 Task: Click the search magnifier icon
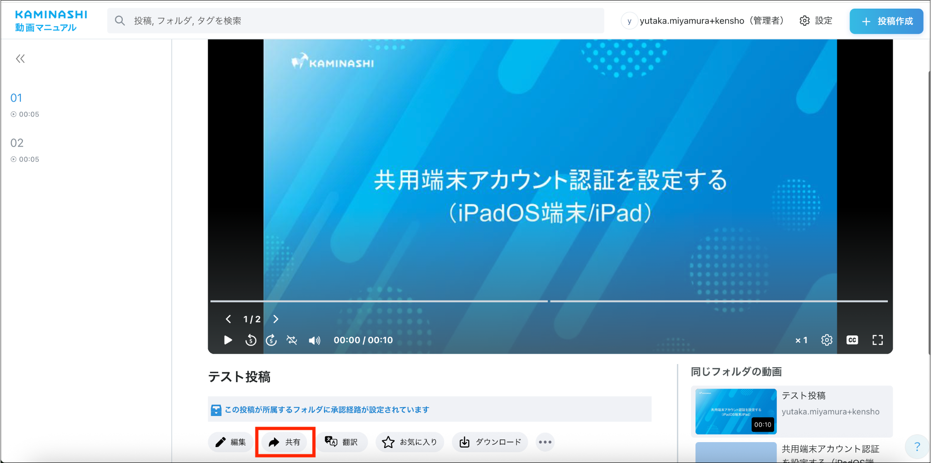120,20
